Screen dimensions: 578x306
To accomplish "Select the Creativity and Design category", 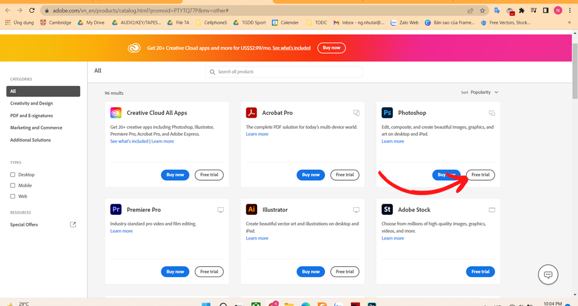I will click(31, 103).
